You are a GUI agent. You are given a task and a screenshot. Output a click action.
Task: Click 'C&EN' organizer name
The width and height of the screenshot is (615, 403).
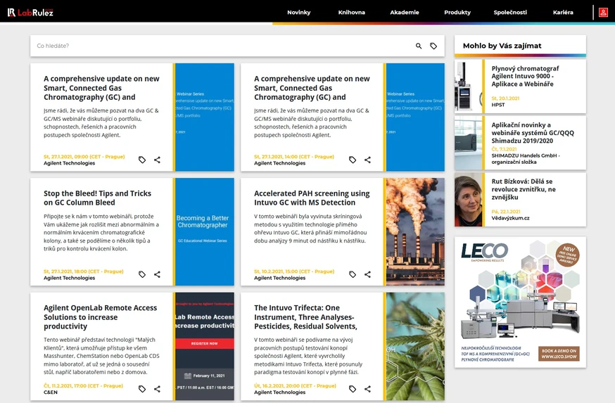point(51,392)
